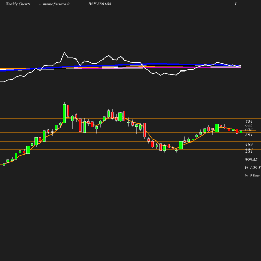Viewport: 261px width, 261px height.
Task: Click the 489 price level label
Action: (x=249, y=144)
